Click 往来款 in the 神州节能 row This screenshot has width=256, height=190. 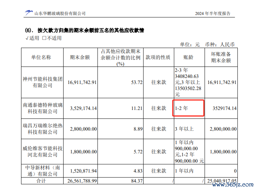pyautogui.click(x=159, y=82)
